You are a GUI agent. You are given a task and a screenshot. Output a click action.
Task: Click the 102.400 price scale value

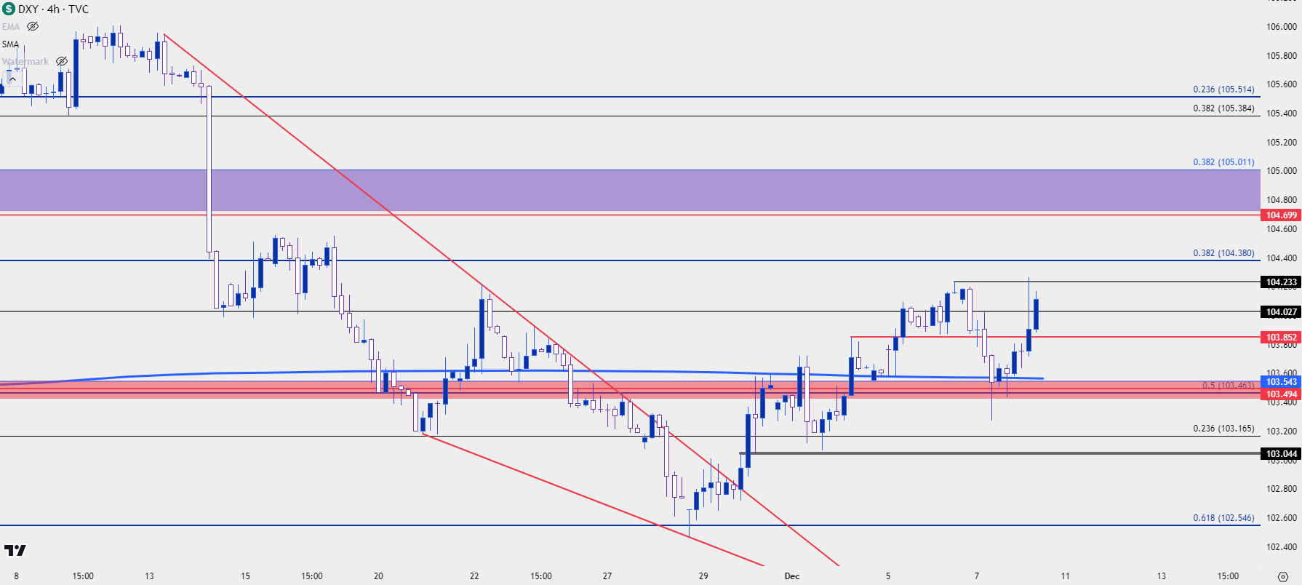1281,547
